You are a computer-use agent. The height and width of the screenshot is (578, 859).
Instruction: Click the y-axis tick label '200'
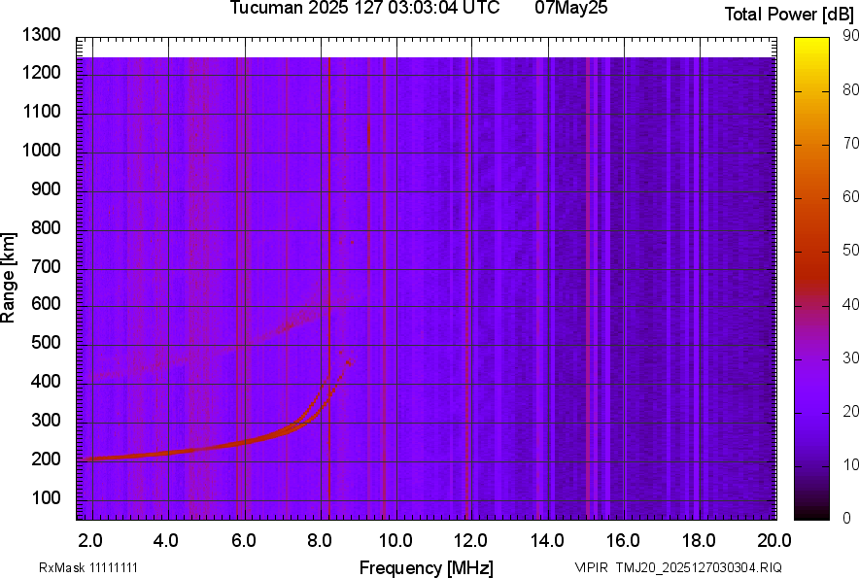pyautogui.click(x=46, y=459)
